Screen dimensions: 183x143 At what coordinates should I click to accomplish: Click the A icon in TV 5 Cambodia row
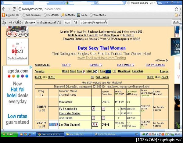[x=93, y=109]
